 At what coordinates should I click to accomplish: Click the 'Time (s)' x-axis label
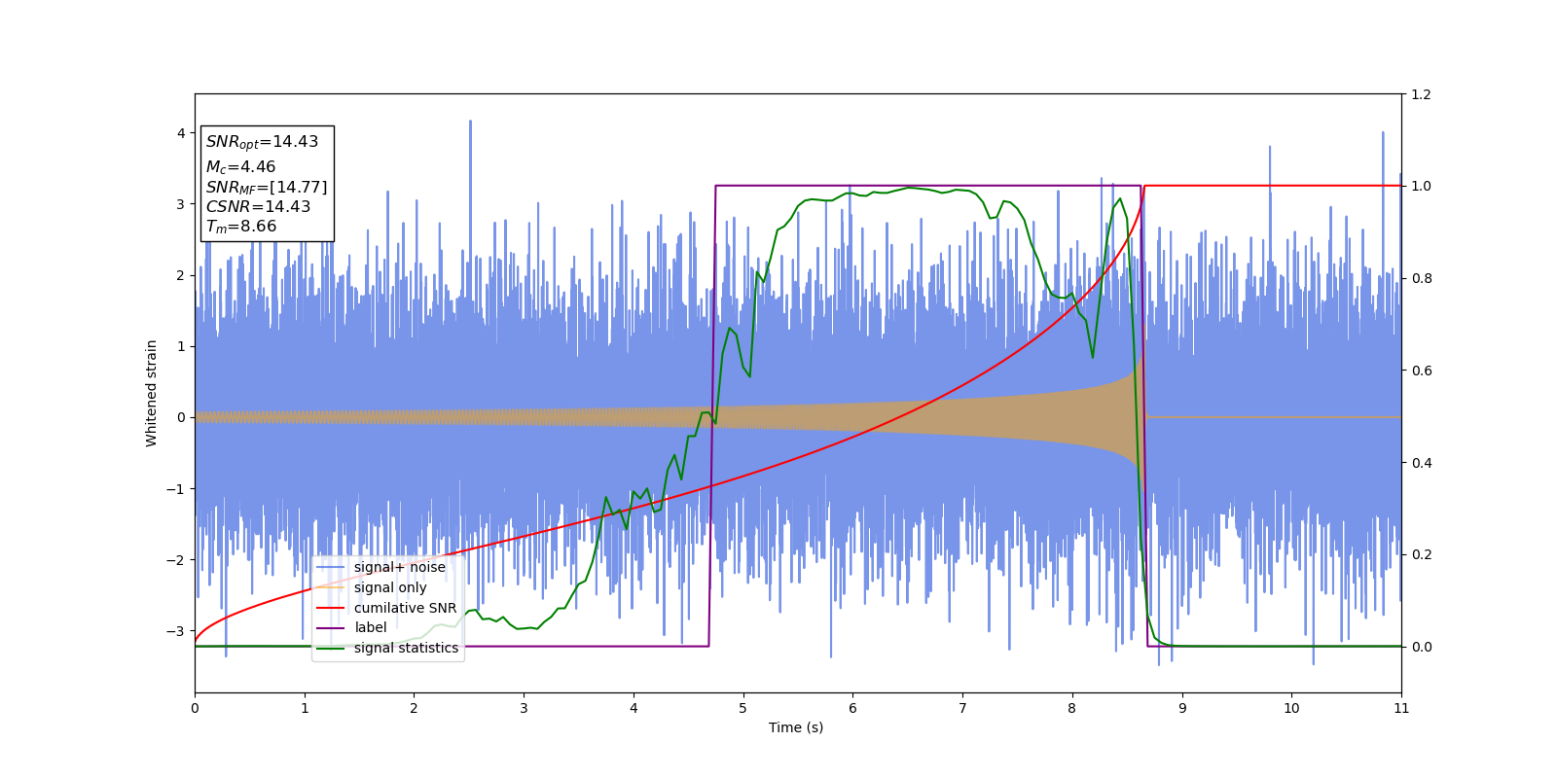pyautogui.click(x=796, y=727)
